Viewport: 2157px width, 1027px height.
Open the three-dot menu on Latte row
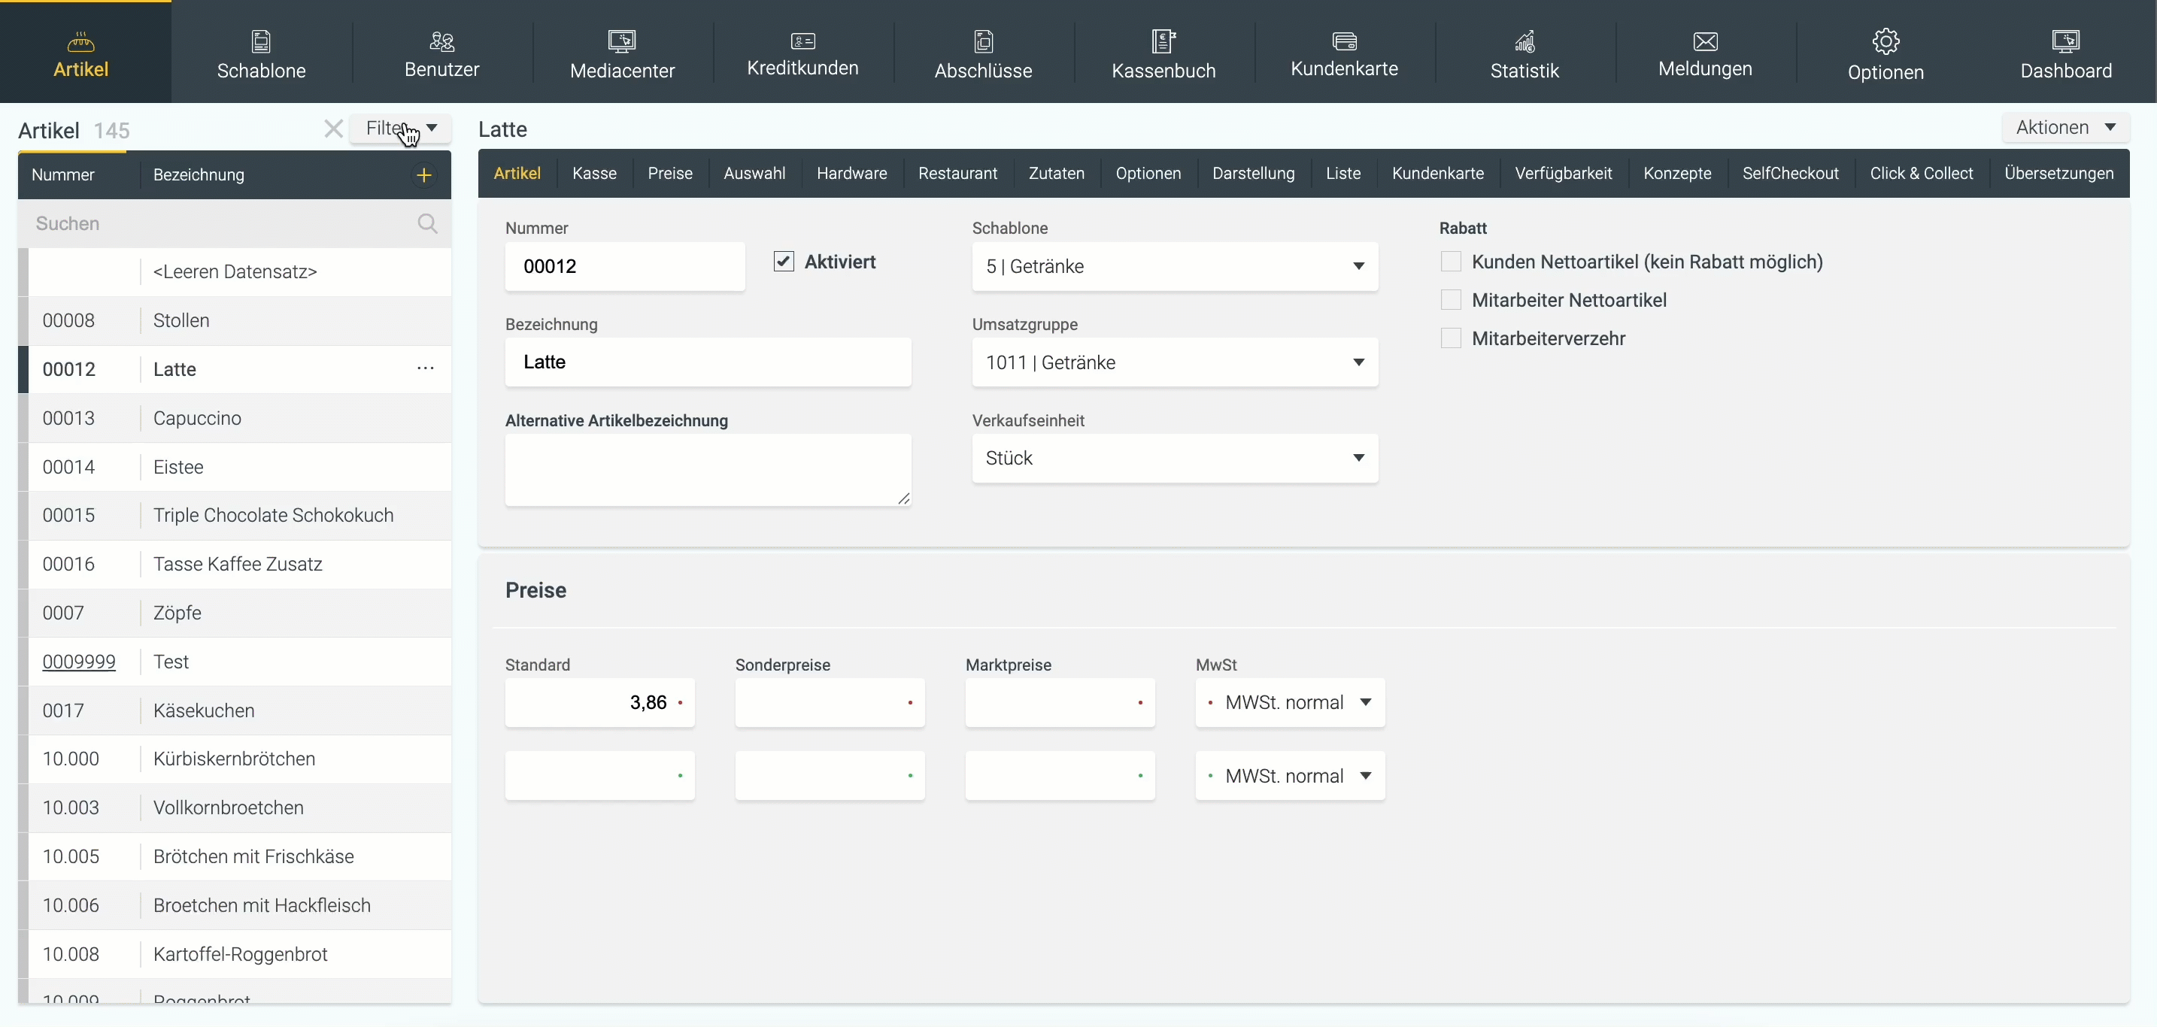coord(426,368)
